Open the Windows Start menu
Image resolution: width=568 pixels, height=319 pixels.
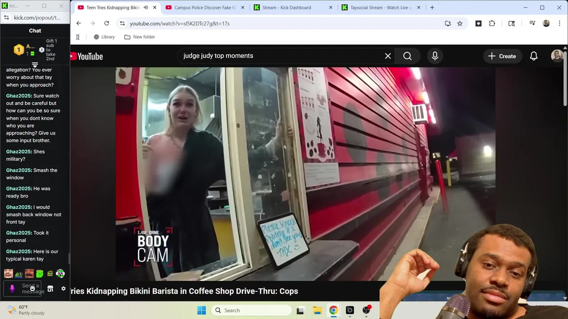click(201, 310)
